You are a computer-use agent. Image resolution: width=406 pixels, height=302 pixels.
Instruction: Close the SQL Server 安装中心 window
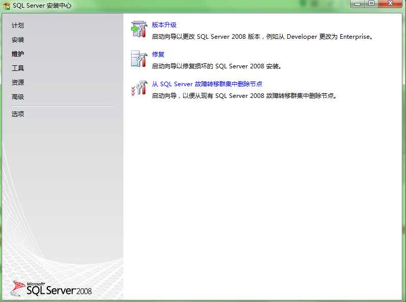390,4
